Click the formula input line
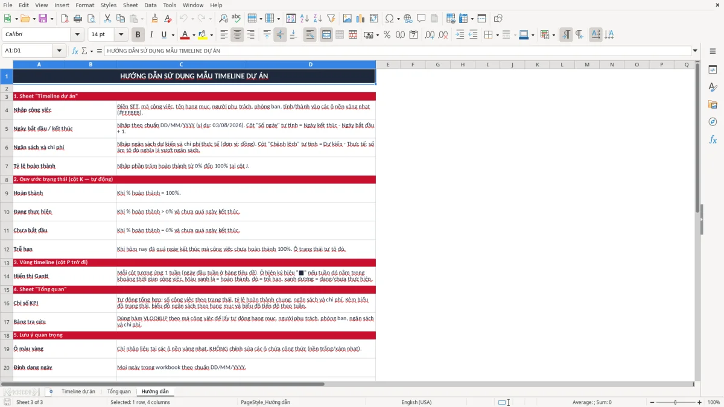Viewport: 724px width, 407px height. click(x=397, y=51)
